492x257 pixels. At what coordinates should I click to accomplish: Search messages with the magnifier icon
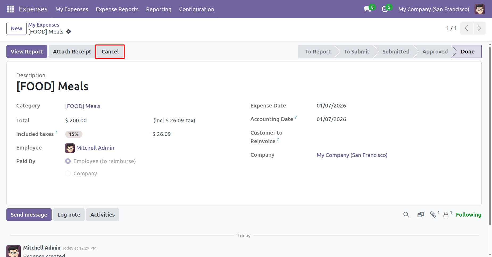[x=406, y=215]
